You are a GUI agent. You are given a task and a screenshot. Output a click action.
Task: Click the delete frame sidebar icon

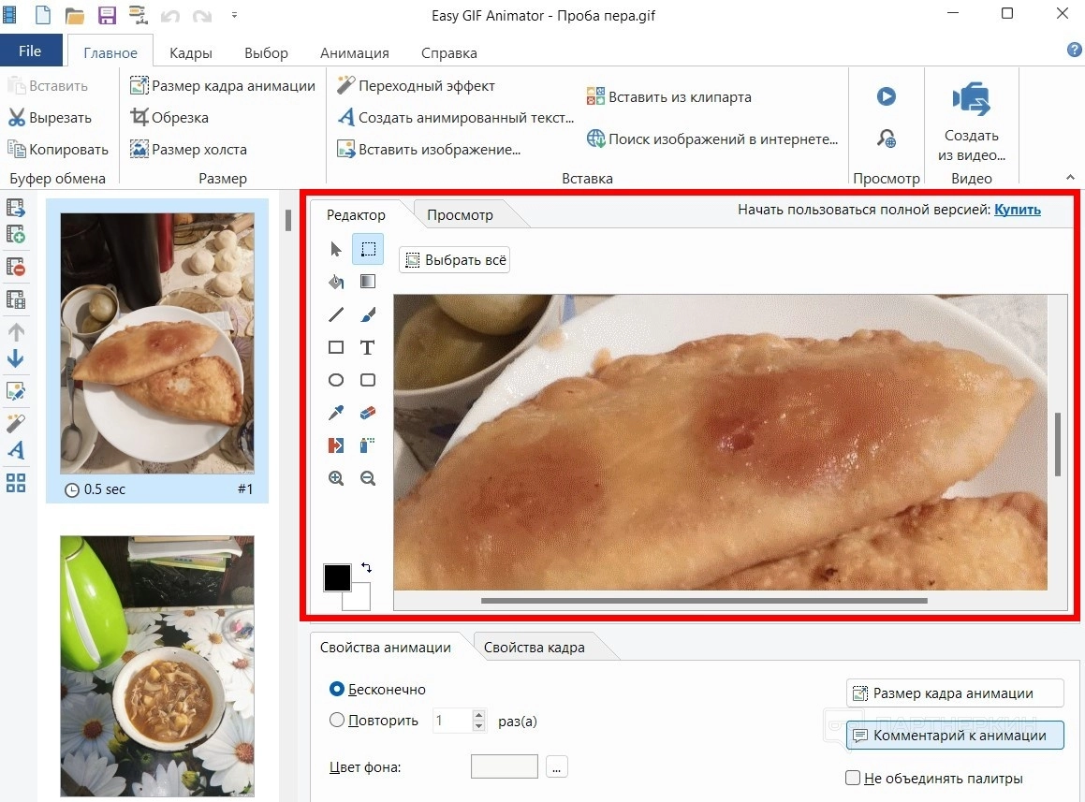tap(16, 267)
